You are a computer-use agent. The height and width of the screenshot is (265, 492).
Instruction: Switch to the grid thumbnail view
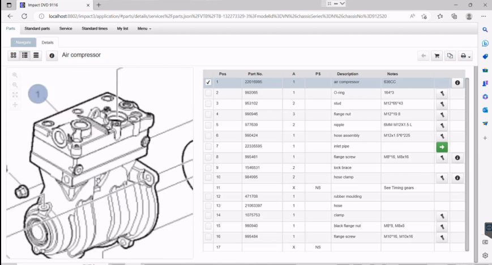pos(14,55)
